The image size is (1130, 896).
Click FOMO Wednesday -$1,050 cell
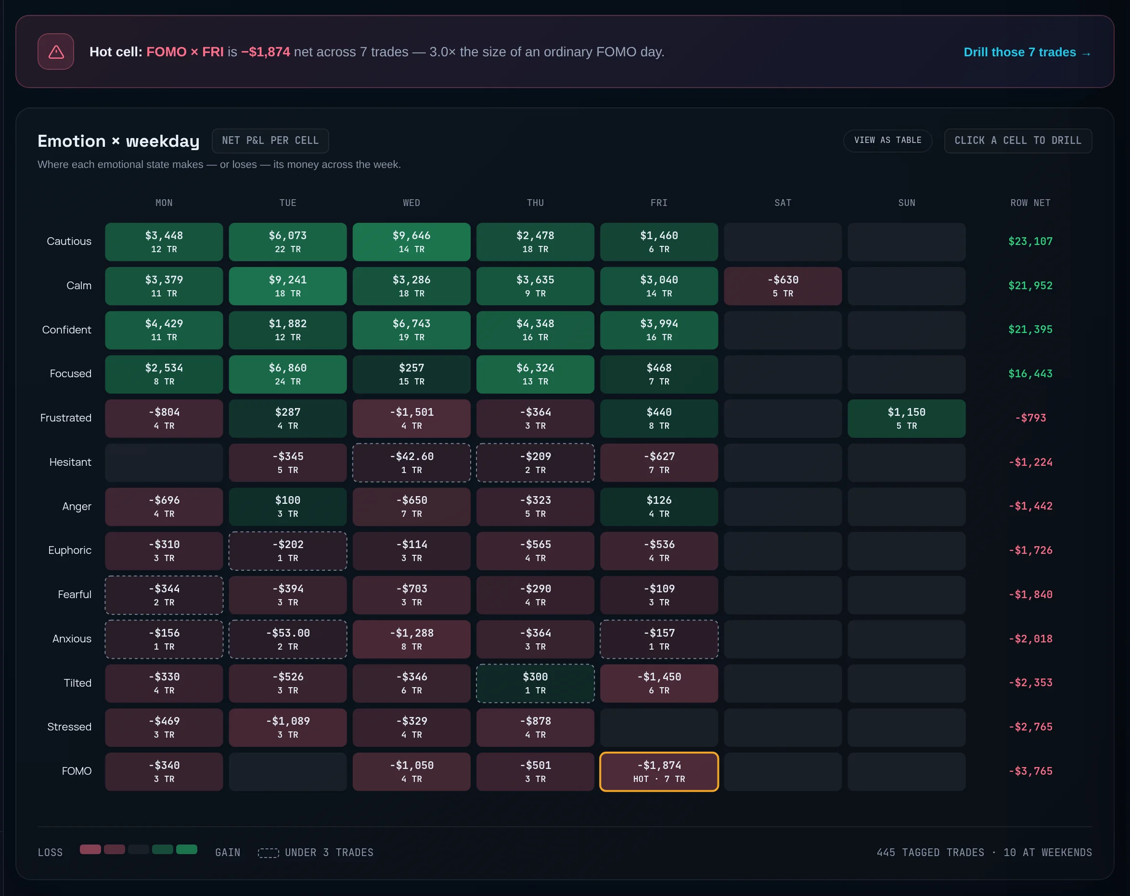coord(411,771)
